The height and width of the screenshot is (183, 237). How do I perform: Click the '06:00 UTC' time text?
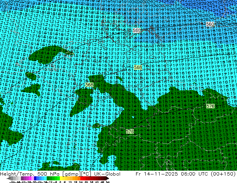195,174
